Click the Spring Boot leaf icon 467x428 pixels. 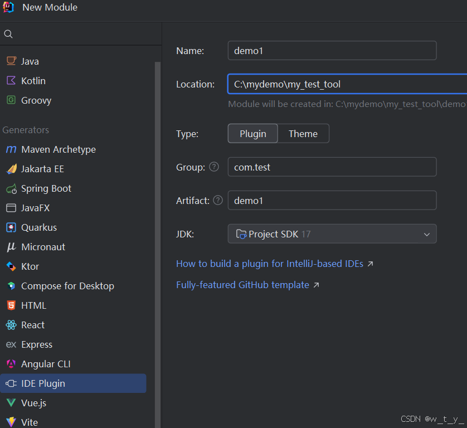point(11,188)
